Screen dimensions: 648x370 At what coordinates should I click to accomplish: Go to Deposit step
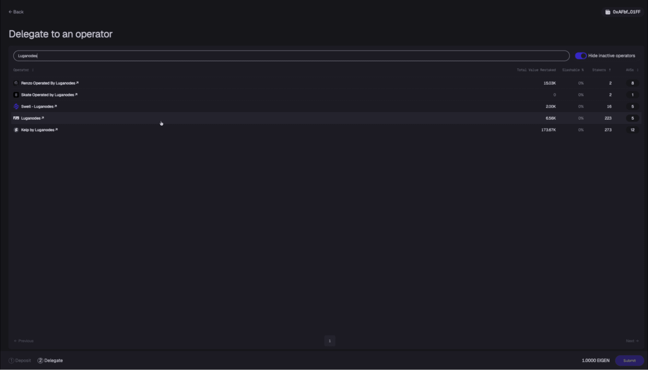pos(20,360)
